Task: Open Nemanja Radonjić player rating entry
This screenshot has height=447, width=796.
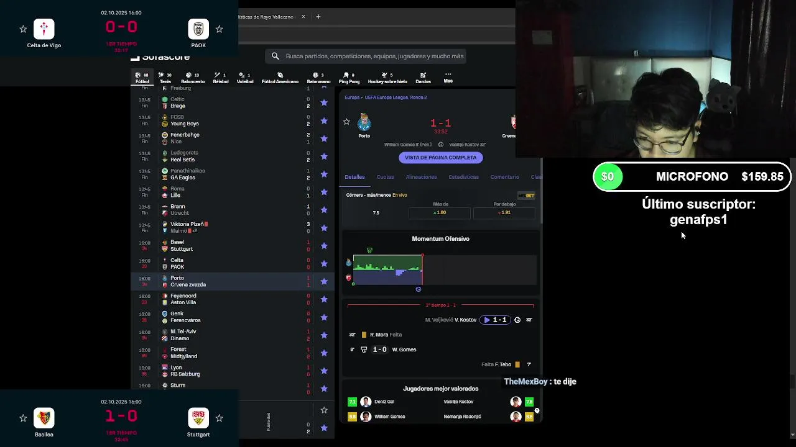Action: click(488, 417)
